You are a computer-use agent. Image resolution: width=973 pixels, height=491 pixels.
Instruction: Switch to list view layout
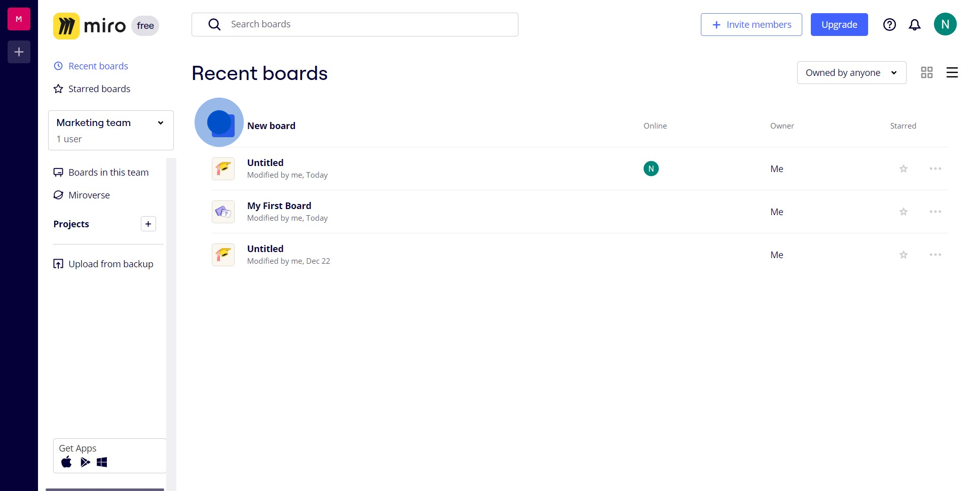(x=952, y=73)
